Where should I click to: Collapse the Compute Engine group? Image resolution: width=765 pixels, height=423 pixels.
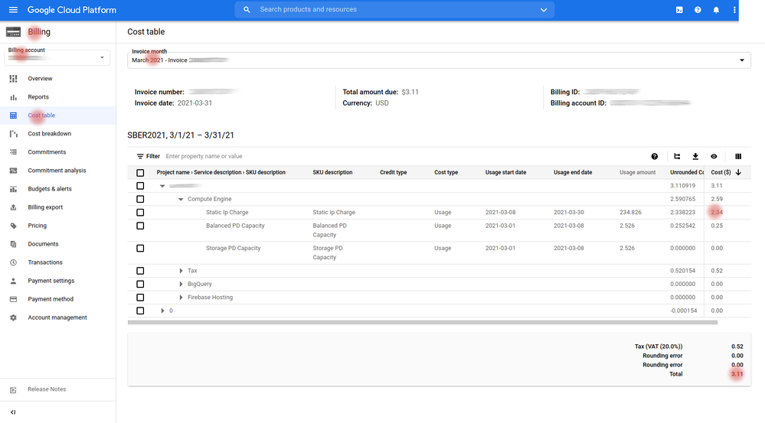pyautogui.click(x=181, y=200)
